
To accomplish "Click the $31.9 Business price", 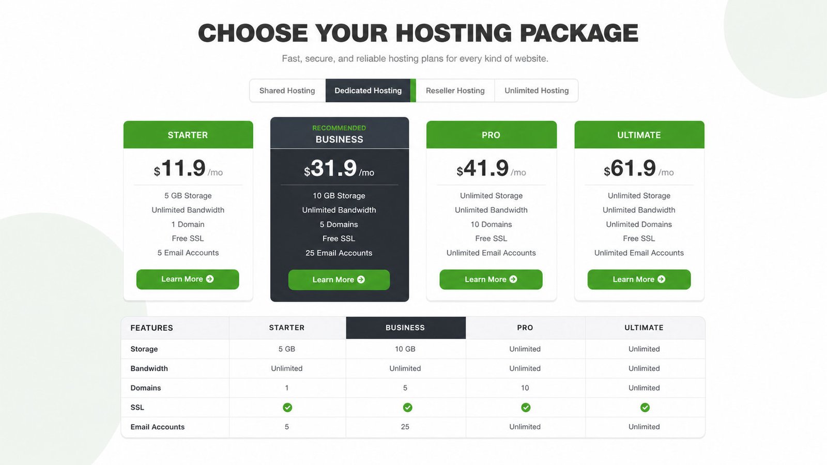I will point(339,168).
